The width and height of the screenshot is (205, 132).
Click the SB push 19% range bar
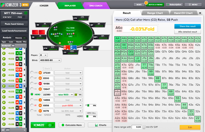point(92,105)
